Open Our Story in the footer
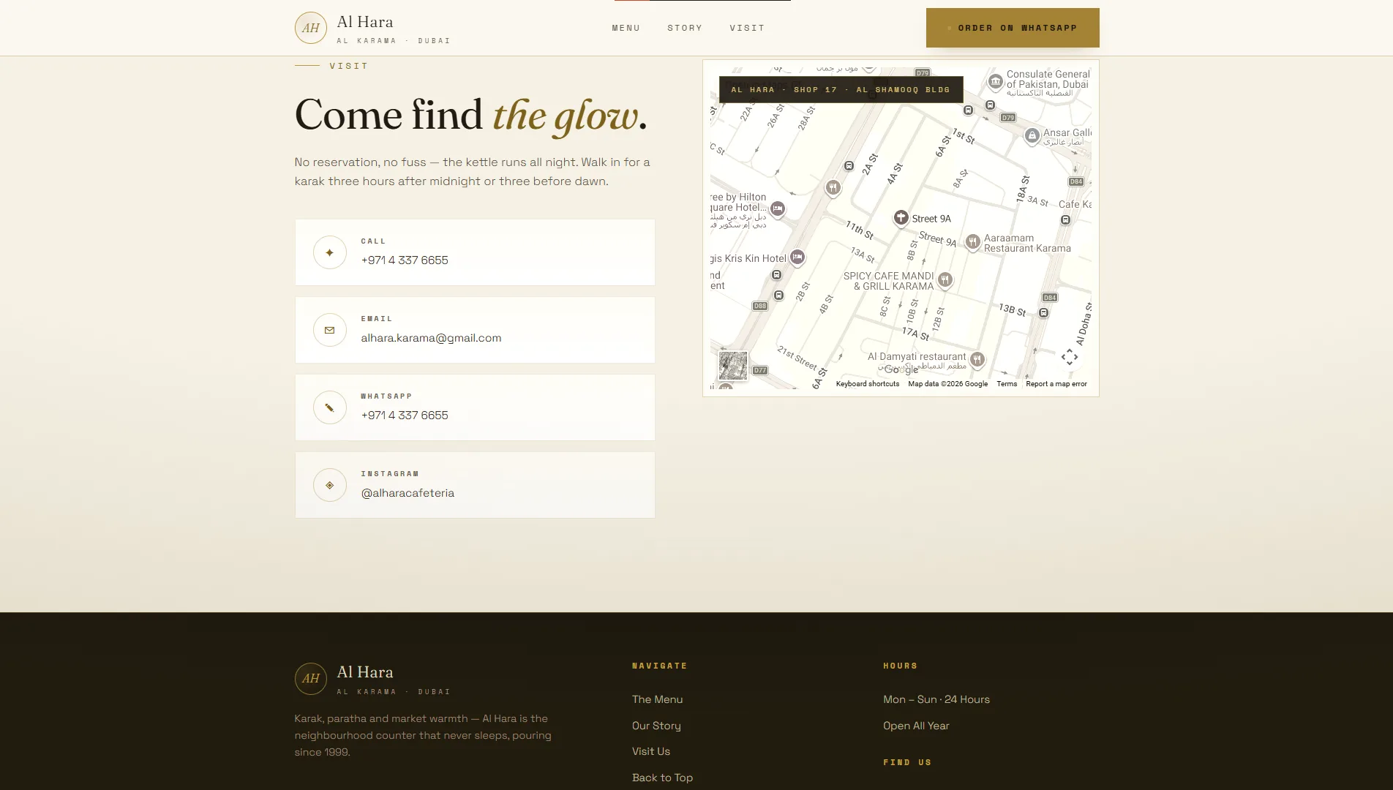This screenshot has height=790, width=1393. pos(656,726)
